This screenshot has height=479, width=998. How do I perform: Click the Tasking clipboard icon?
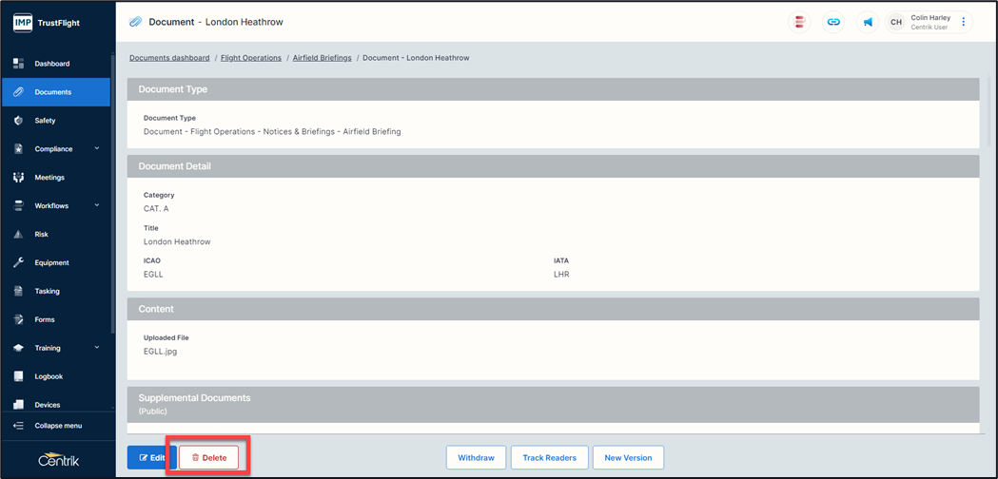click(18, 291)
